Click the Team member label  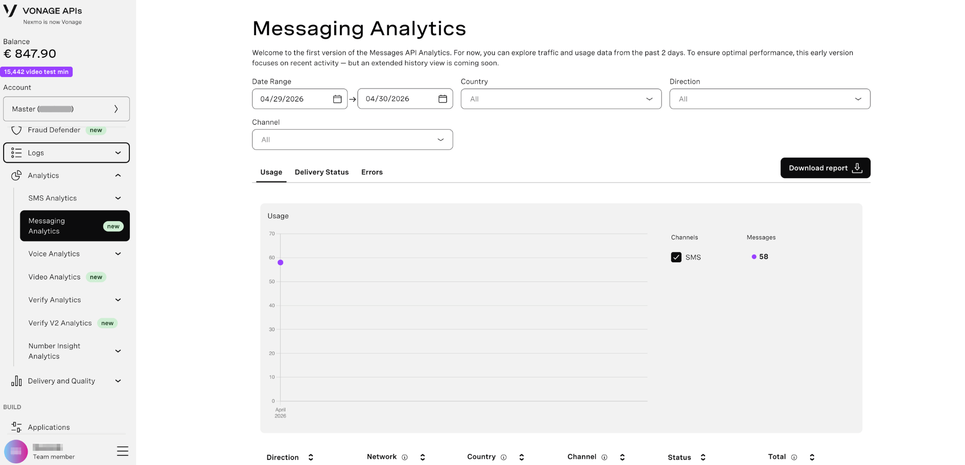click(54, 457)
